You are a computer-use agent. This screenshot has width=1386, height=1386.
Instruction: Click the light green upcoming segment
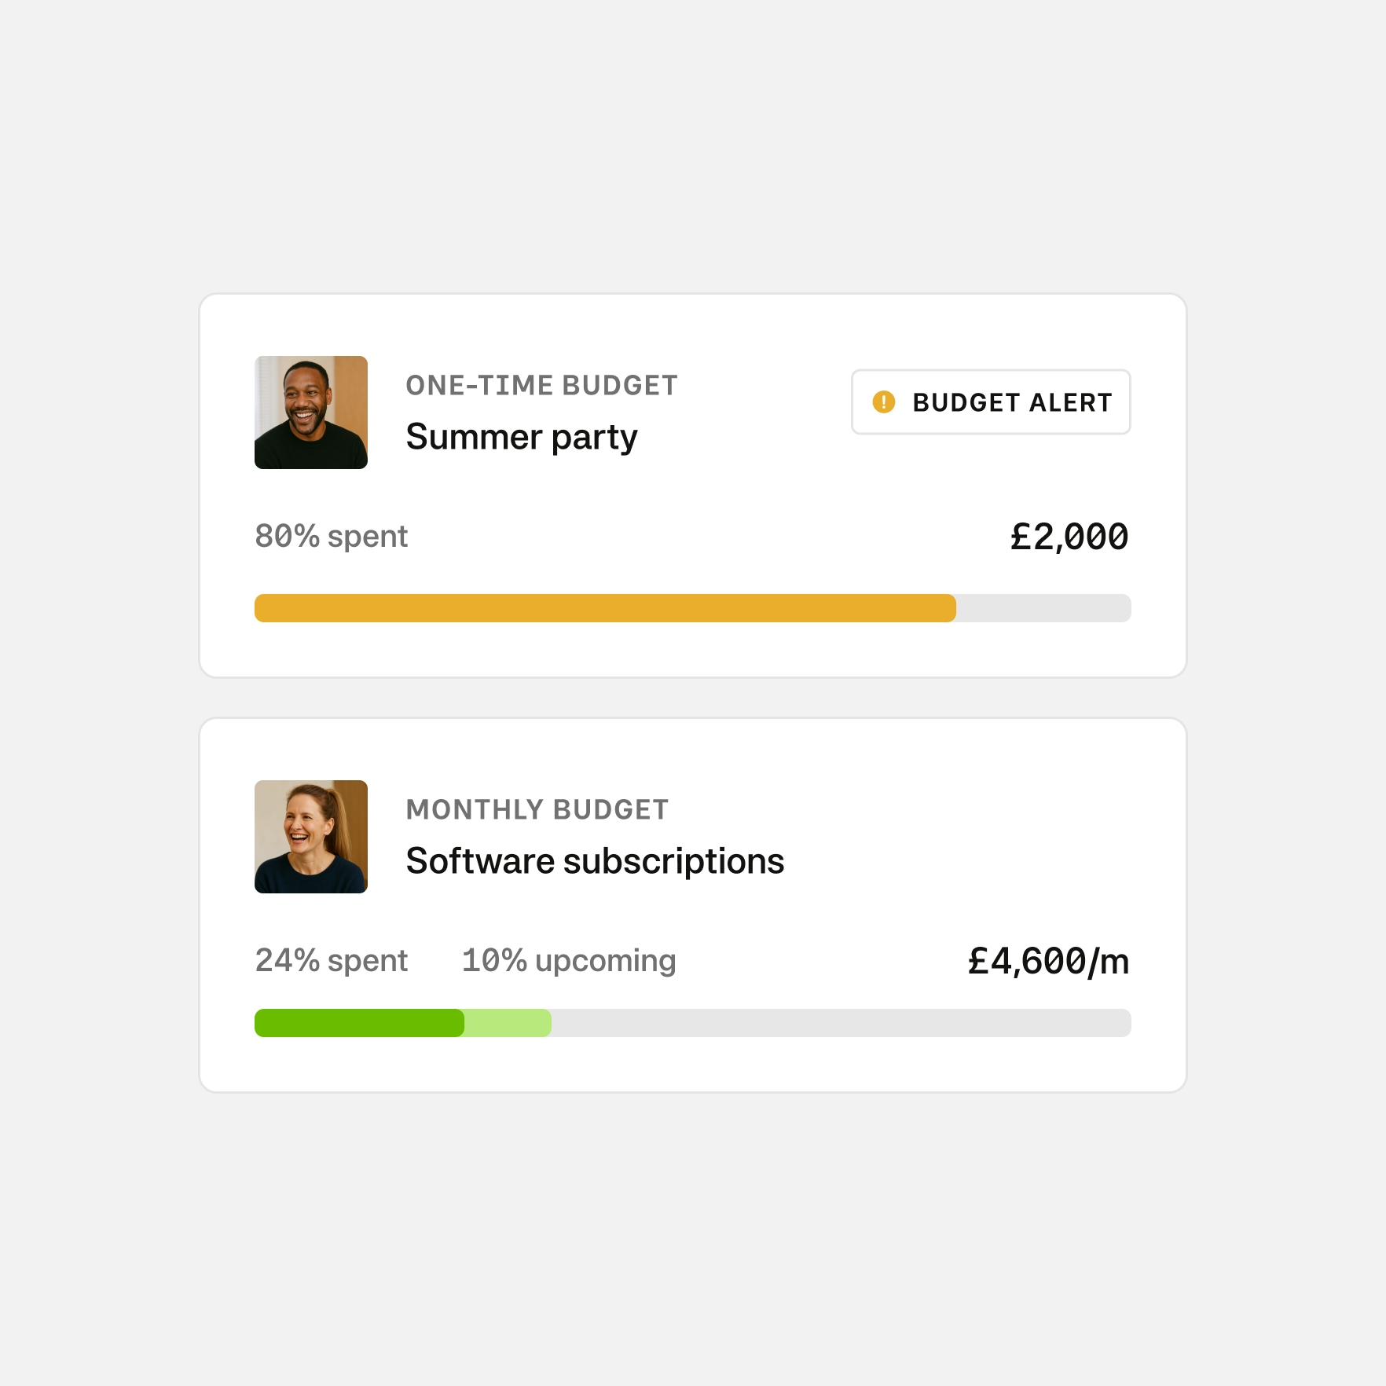[x=508, y=1023]
